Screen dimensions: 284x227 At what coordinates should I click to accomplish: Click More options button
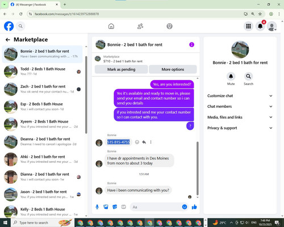coord(173,69)
